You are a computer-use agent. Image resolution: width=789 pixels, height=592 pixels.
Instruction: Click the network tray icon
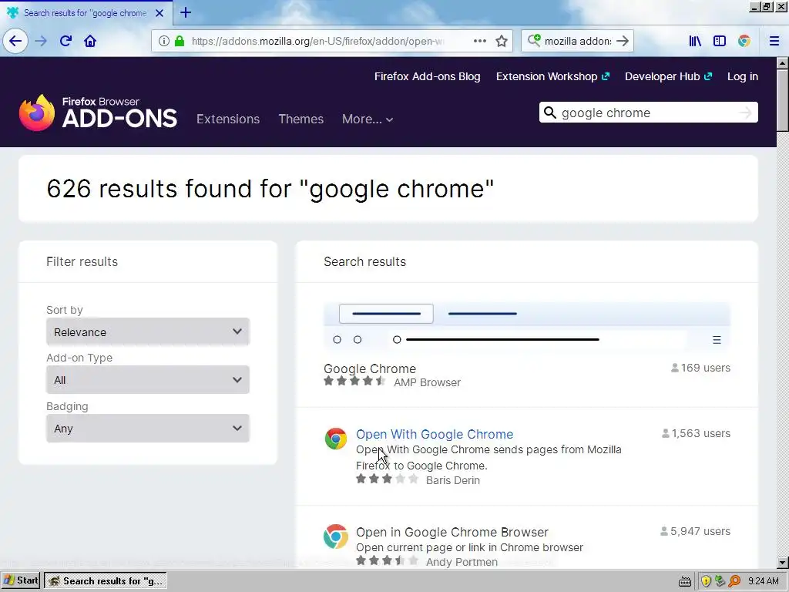pos(720,581)
